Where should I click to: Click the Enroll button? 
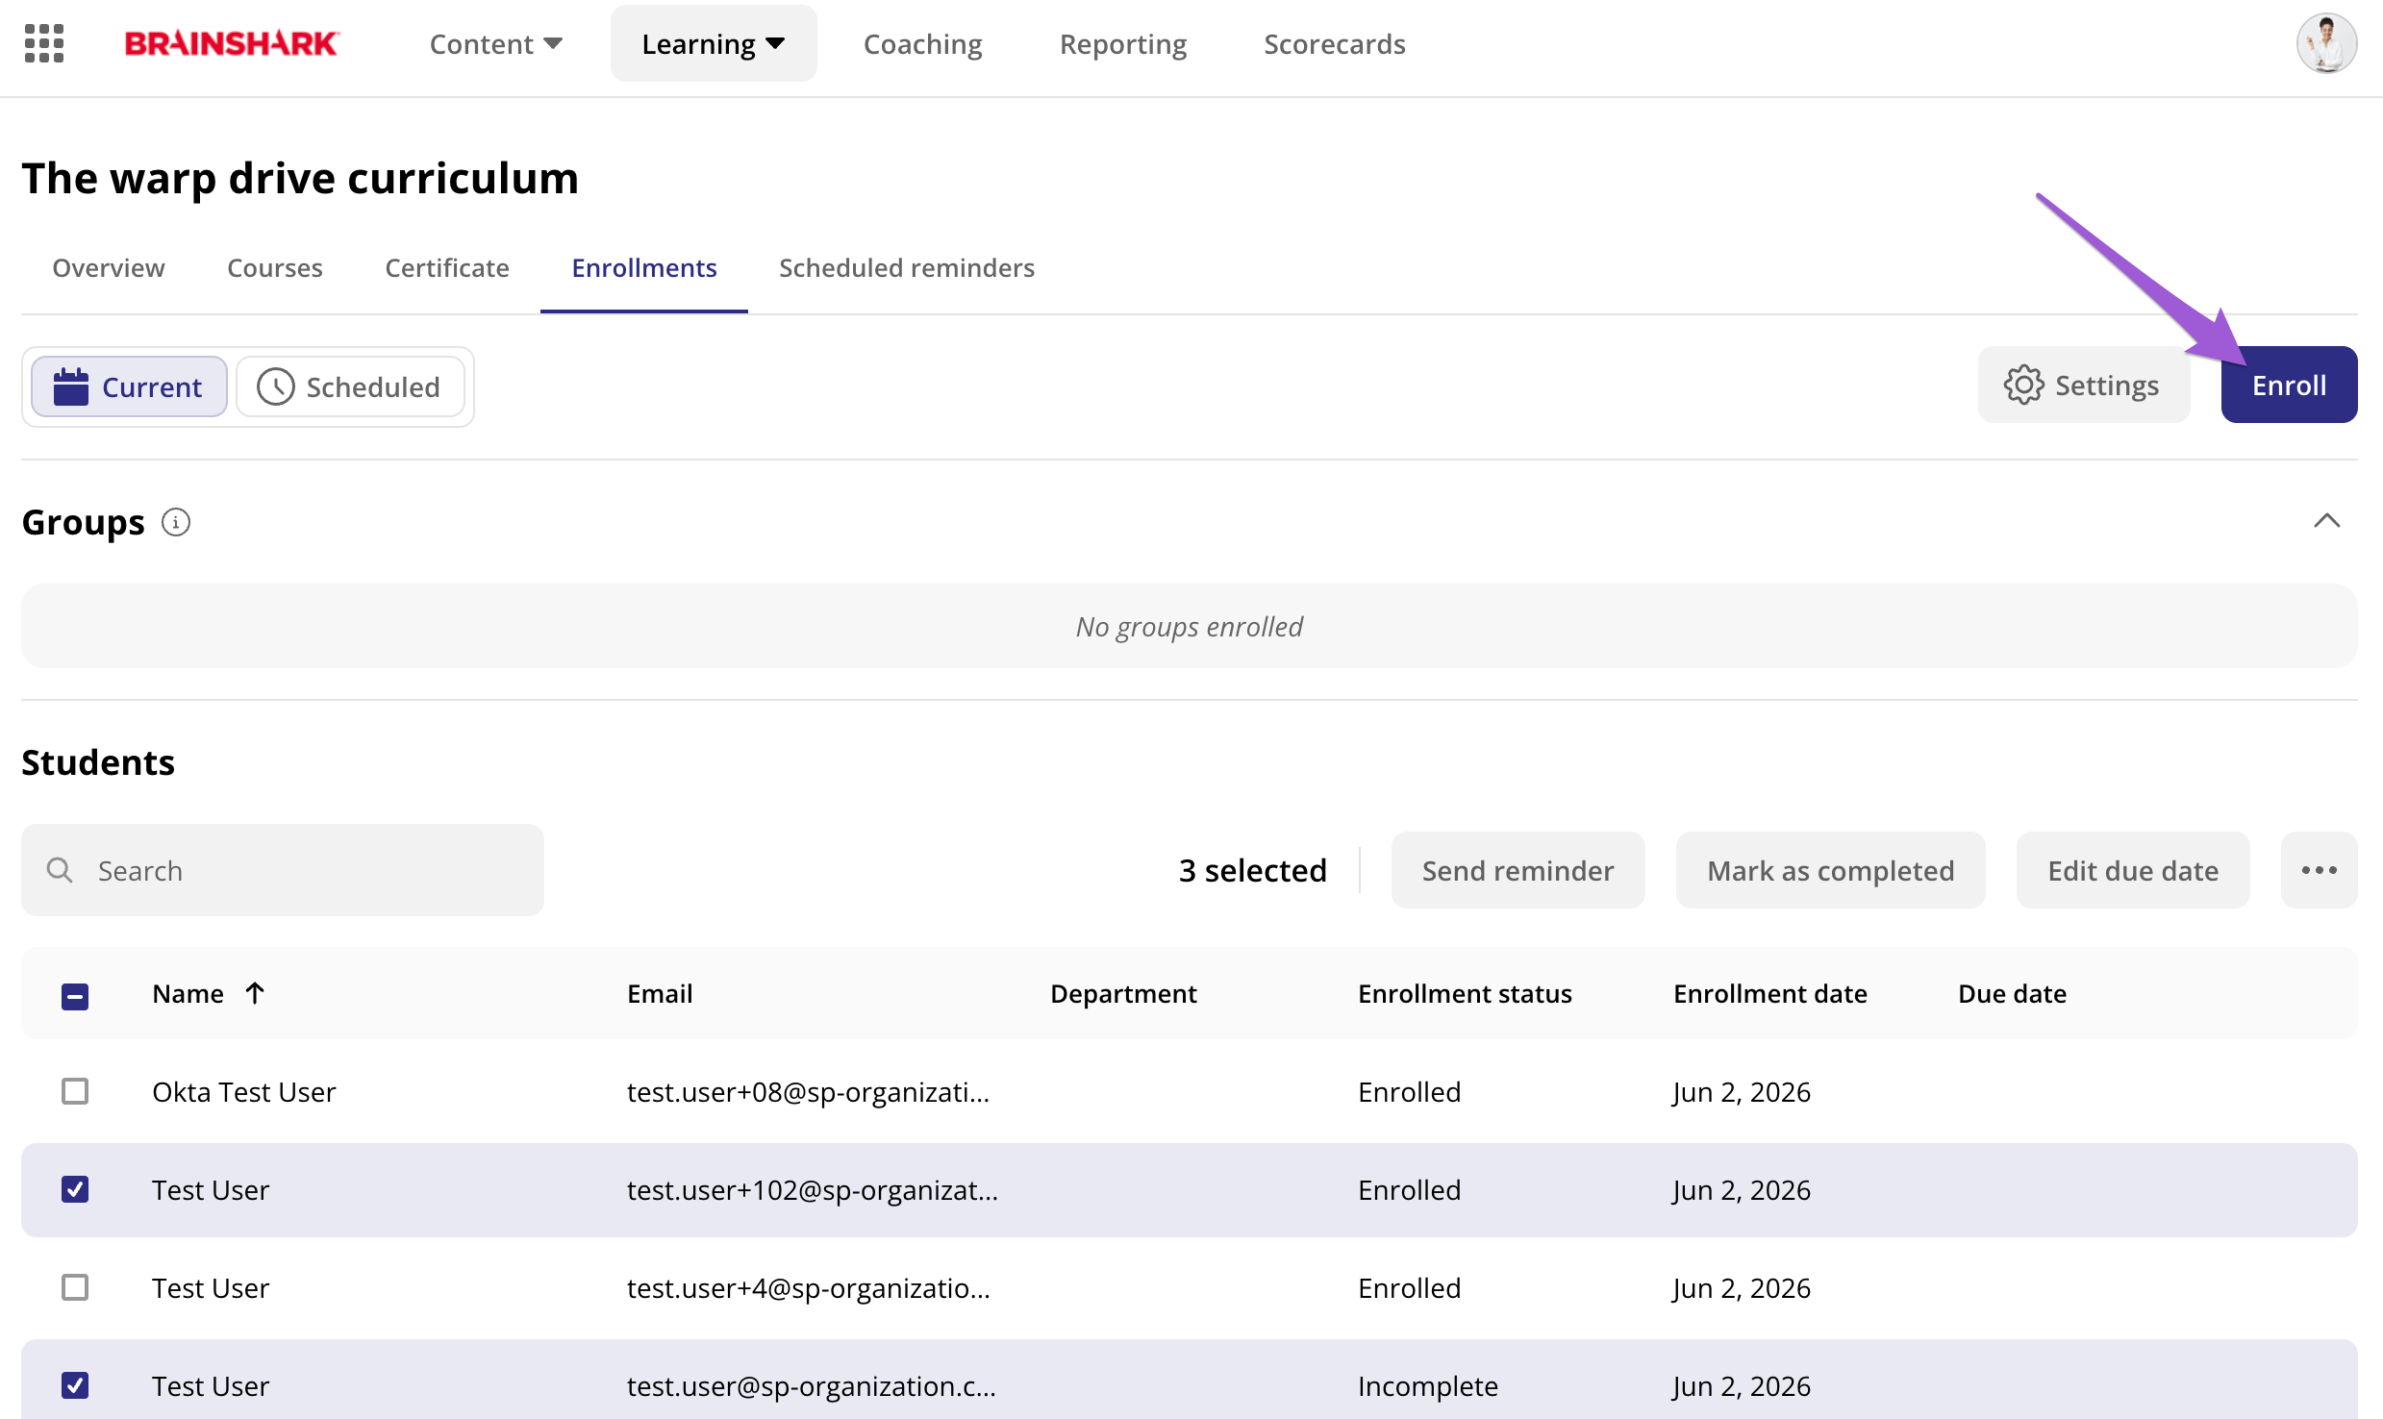click(x=2289, y=385)
